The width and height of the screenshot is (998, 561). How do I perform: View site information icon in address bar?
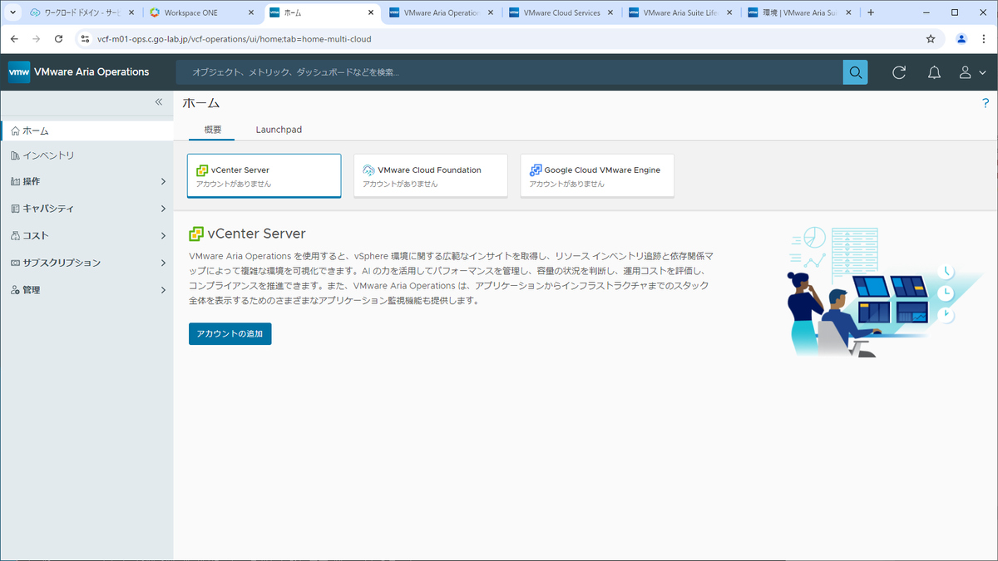click(x=84, y=38)
